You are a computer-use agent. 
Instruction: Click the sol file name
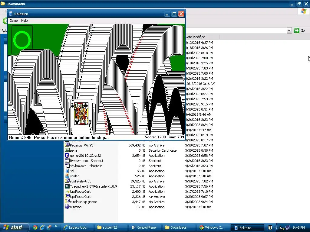click(x=72, y=171)
